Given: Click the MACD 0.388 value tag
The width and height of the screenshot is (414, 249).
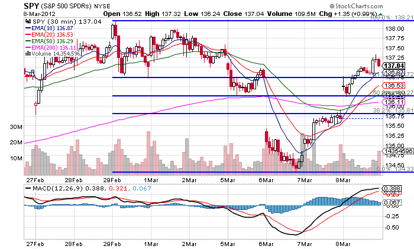Looking at the screenshot, I should pyautogui.click(x=392, y=189).
